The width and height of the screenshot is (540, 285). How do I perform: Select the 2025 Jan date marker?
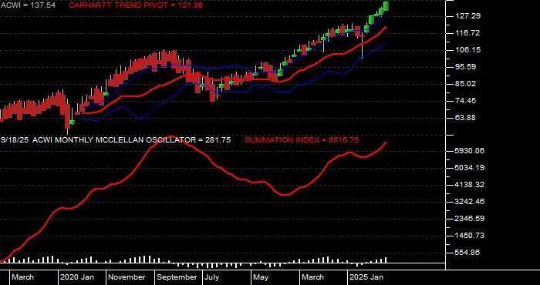pyautogui.click(x=366, y=277)
